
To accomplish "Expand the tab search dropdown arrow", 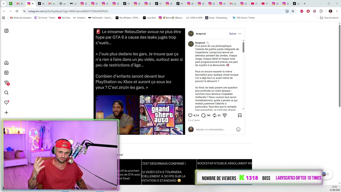I will [3, 3].
